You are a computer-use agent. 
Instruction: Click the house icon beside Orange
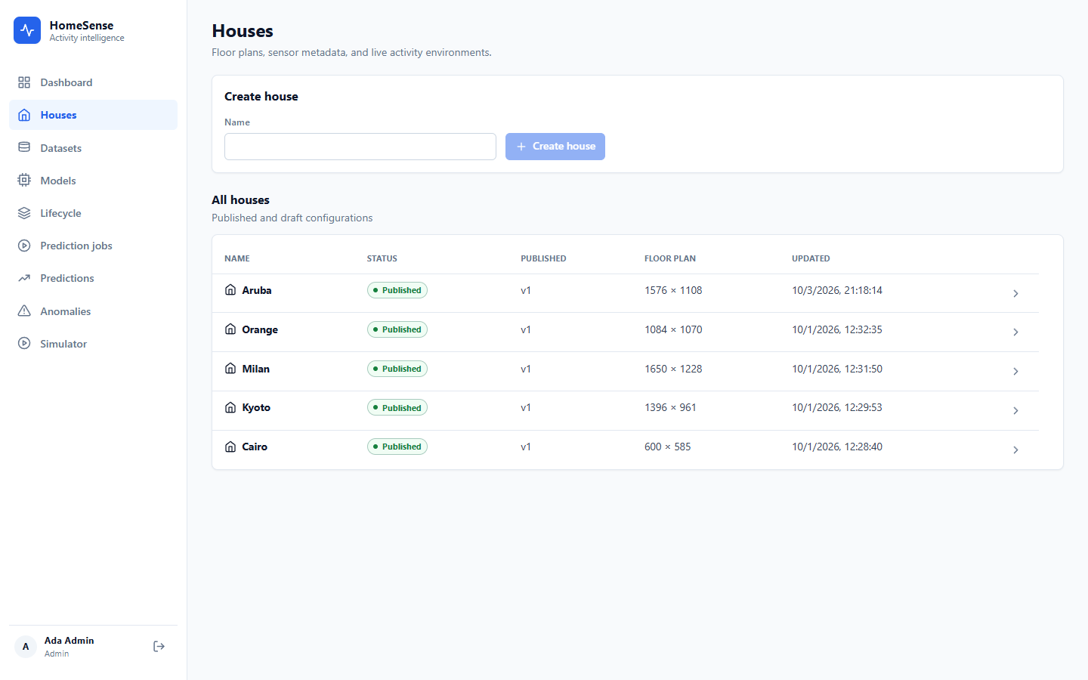230,329
